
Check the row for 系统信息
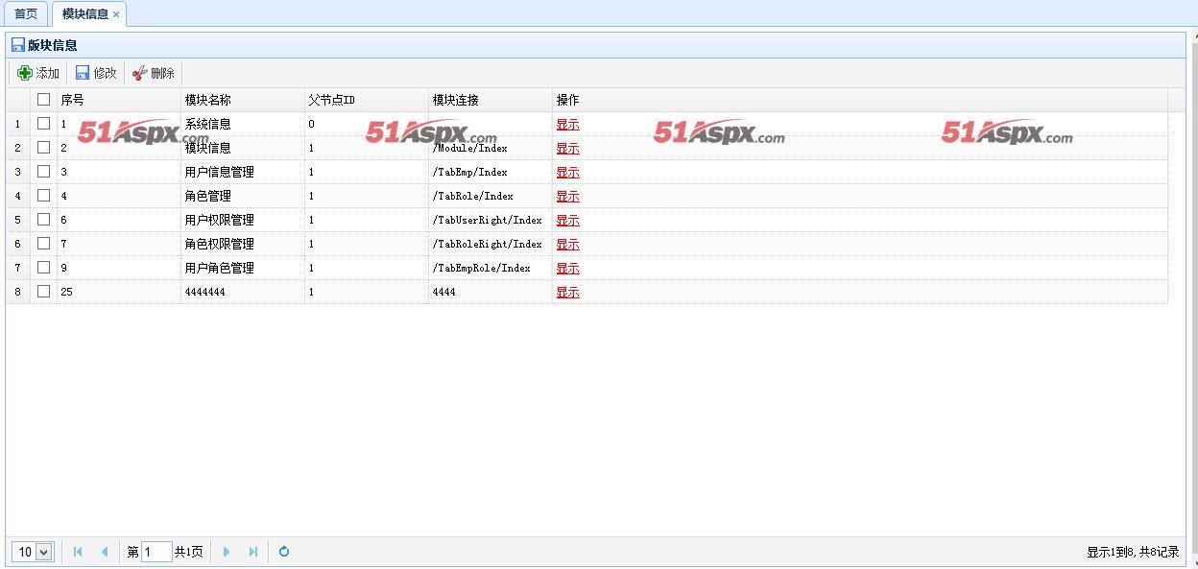click(43, 123)
